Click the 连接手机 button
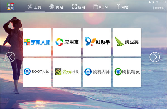Viewport: 167px width, 109px height. tap(159, 8)
